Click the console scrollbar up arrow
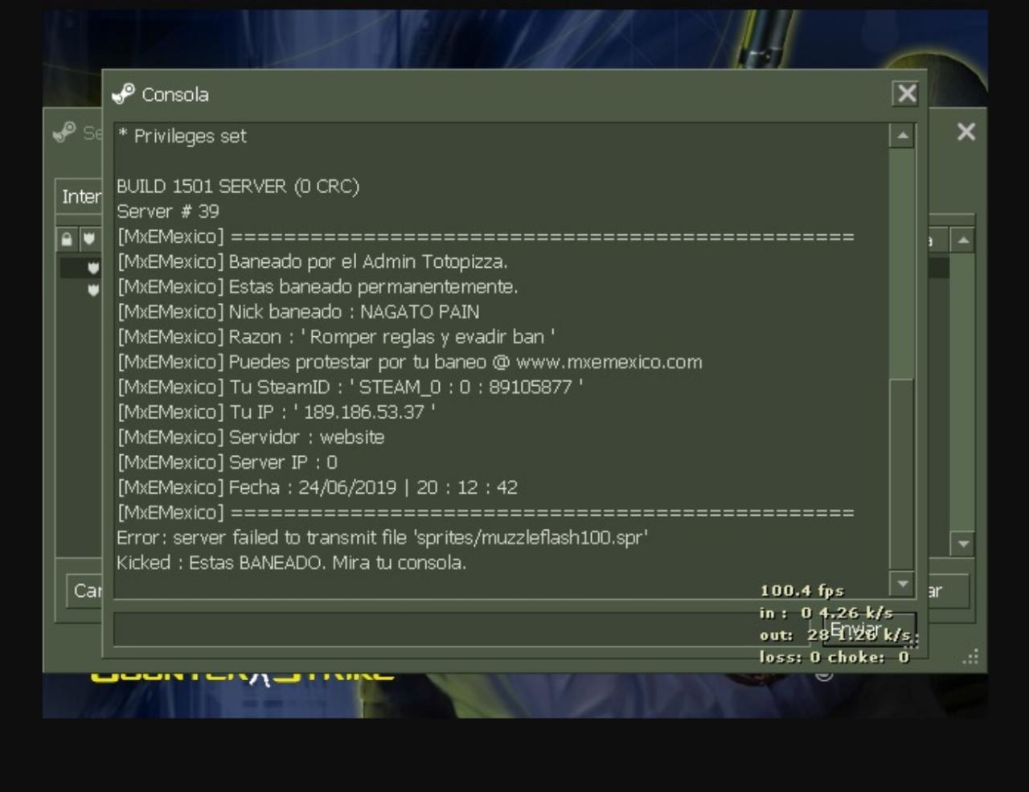This screenshot has width=1029, height=792. 902,137
